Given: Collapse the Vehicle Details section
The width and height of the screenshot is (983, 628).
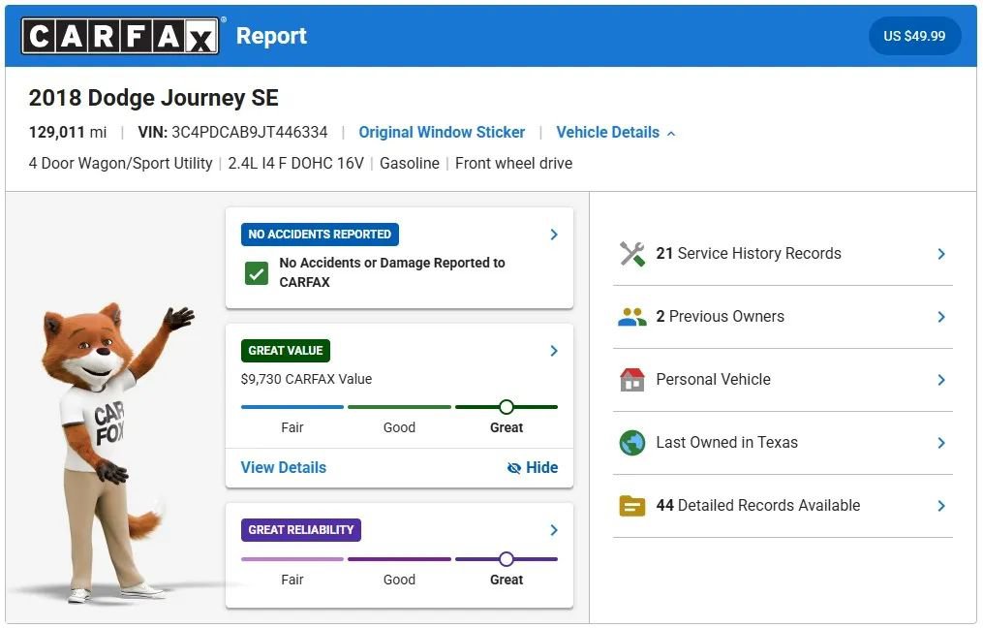Looking at the screenshot, I should click(x=616, y=133).
